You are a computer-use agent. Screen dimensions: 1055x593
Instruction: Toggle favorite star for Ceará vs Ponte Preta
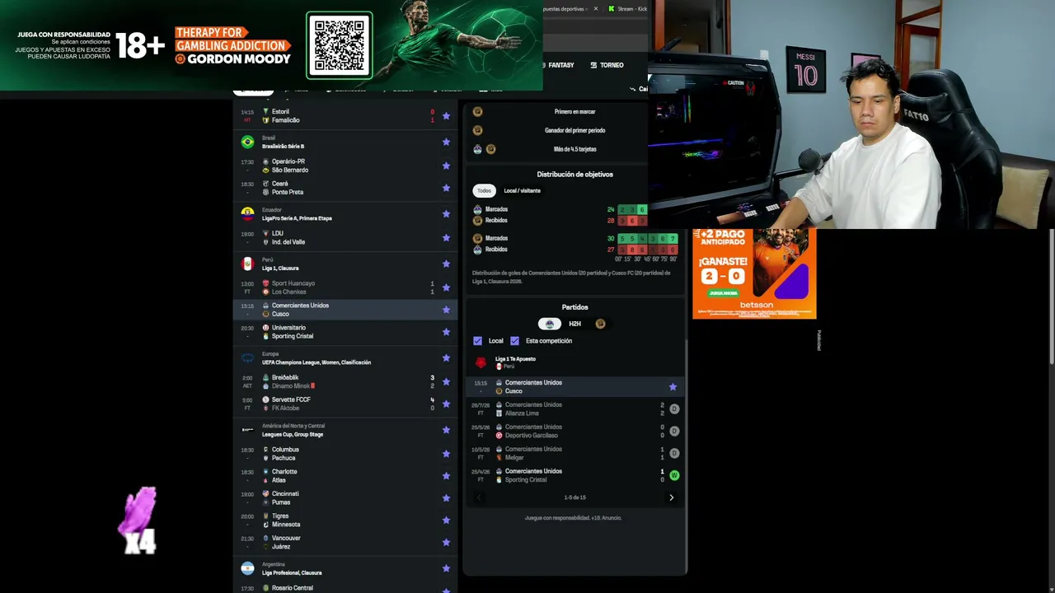coord(446,188)
